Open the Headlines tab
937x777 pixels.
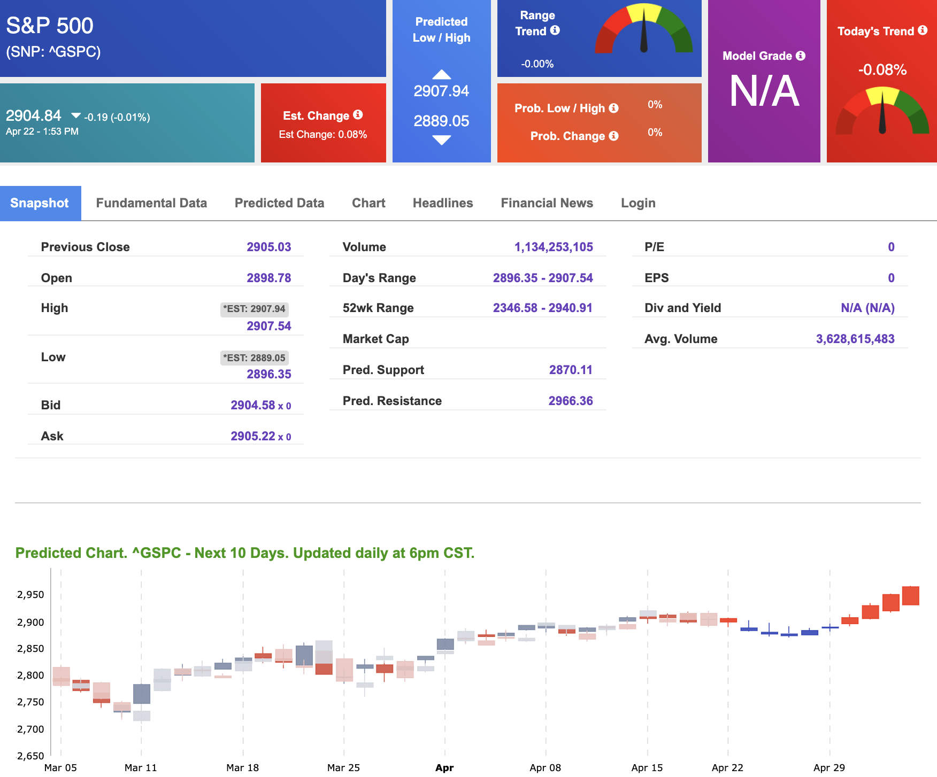443,203
